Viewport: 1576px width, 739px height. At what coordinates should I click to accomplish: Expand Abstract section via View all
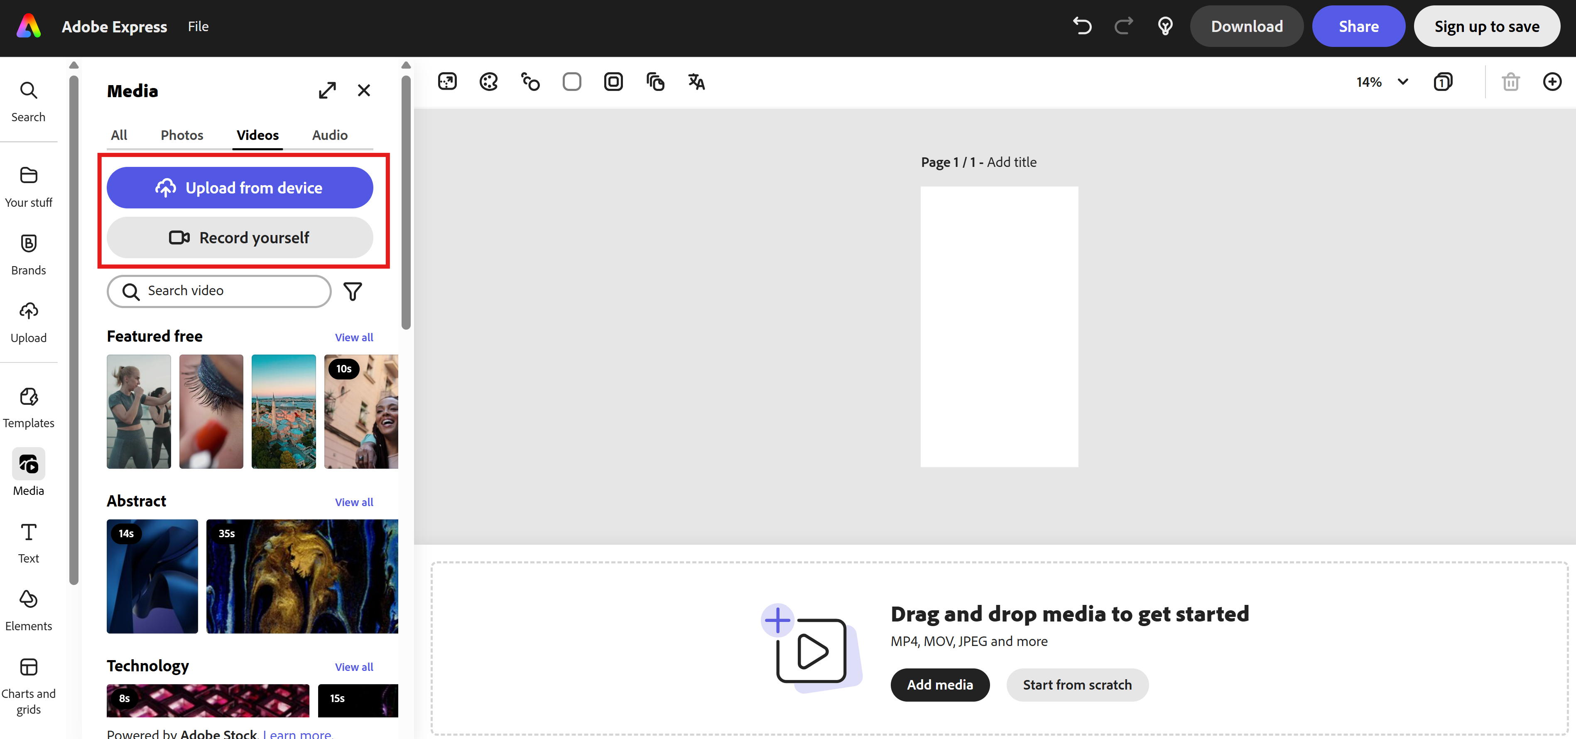tap(354, 502)
